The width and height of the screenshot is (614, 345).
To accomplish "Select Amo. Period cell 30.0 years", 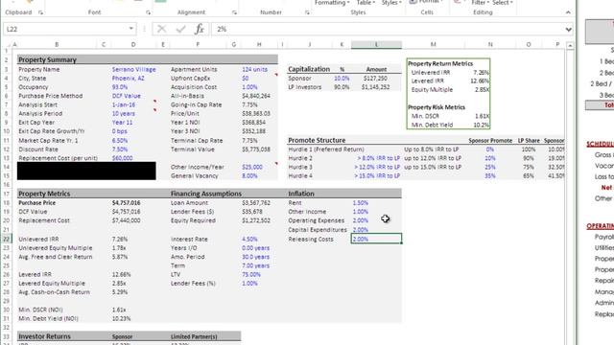I will tap(256, 257).
